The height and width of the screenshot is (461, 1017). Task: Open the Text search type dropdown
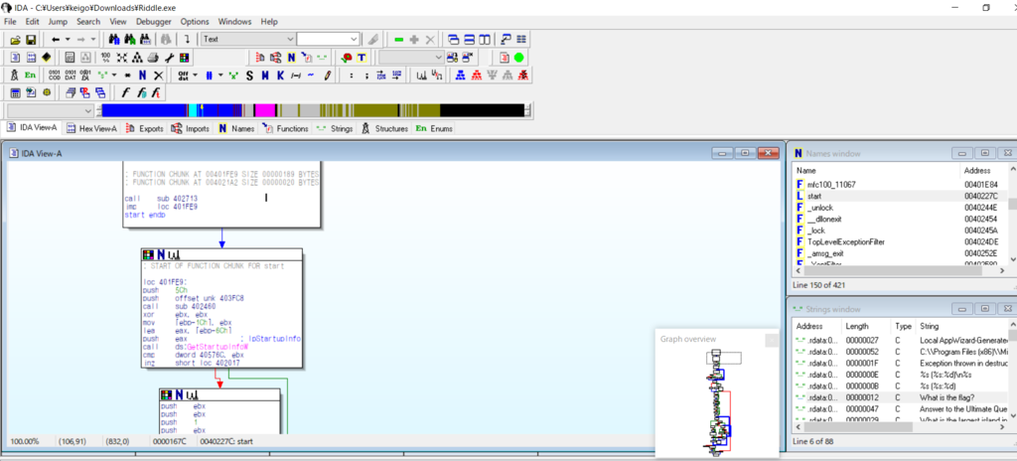coord(289,40)
